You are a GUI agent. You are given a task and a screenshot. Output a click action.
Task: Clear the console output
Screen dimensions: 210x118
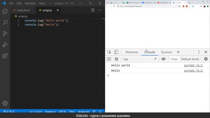pyautogui.click(x=116, y=59)
